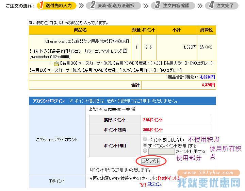Click the Tポイント label

(57, 181)
